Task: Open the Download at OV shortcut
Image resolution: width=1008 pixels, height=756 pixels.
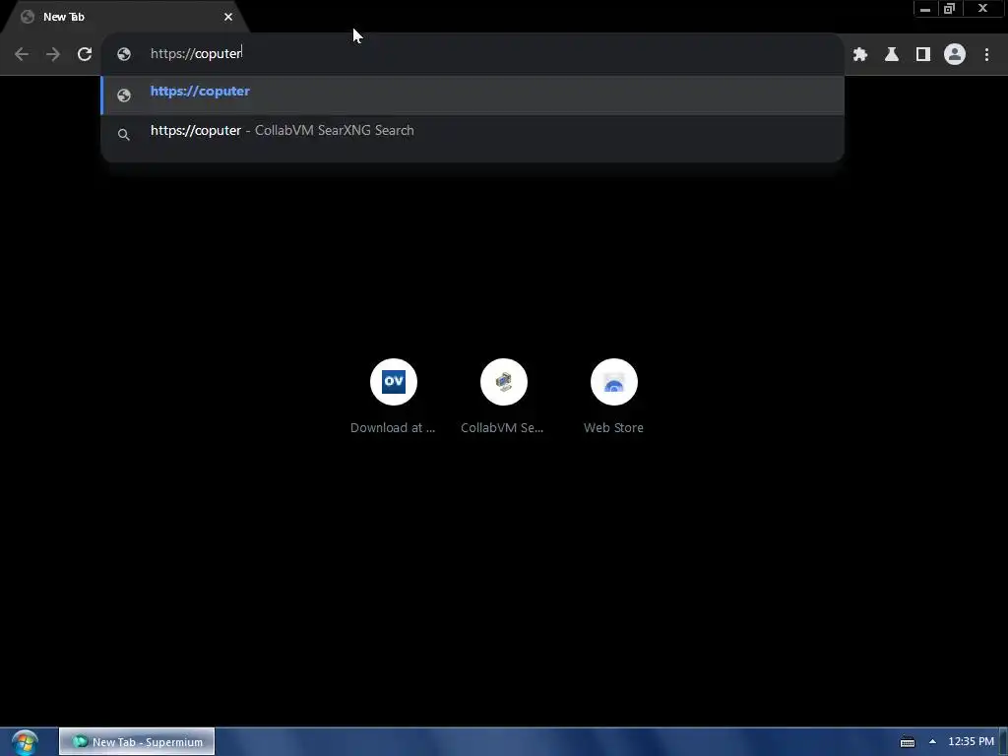Action: 393,396
